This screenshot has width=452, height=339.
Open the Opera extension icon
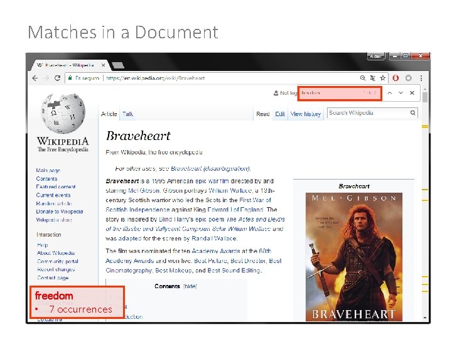[x=395, y=78]
